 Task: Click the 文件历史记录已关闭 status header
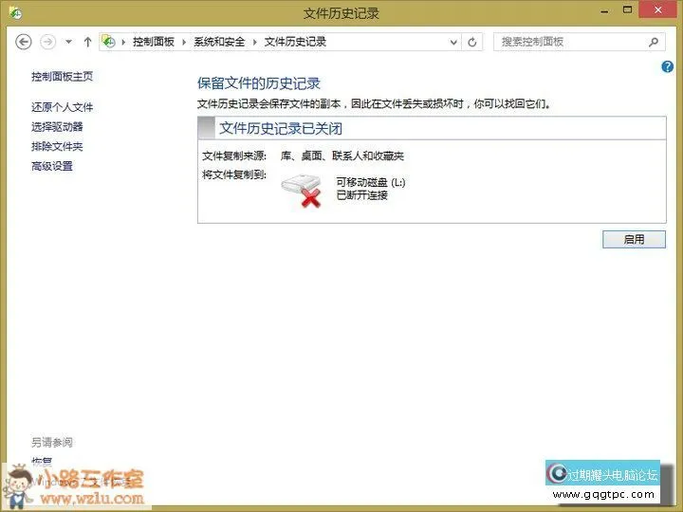click(x=281, y=128)
